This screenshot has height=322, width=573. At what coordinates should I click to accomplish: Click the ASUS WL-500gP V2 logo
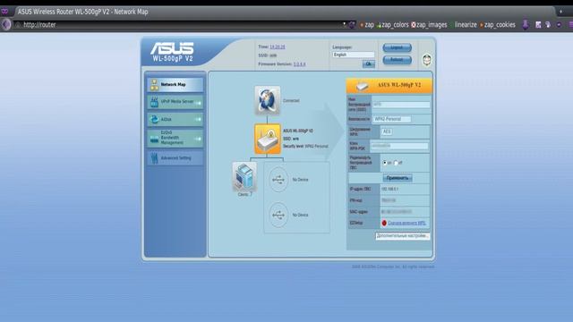tap(172, 52)
